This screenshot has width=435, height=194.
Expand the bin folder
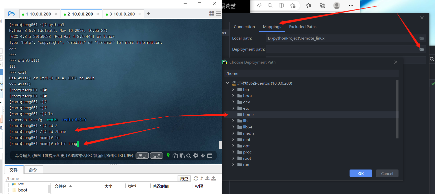[233, 89]
